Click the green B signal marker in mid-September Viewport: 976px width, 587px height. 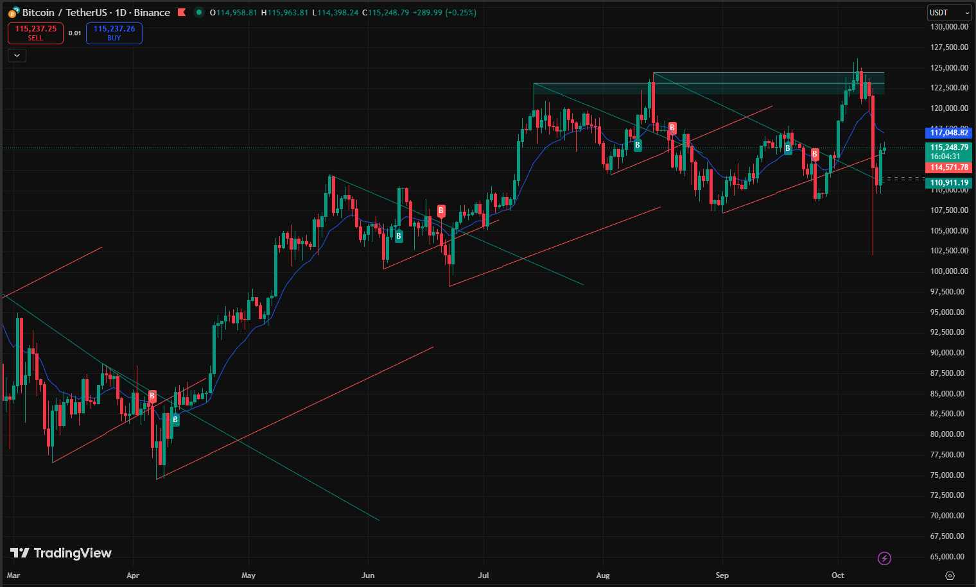click(788, 148)
